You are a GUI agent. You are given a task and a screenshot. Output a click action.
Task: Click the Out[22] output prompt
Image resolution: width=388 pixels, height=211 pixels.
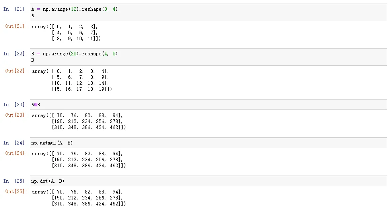tap(16, 71)
